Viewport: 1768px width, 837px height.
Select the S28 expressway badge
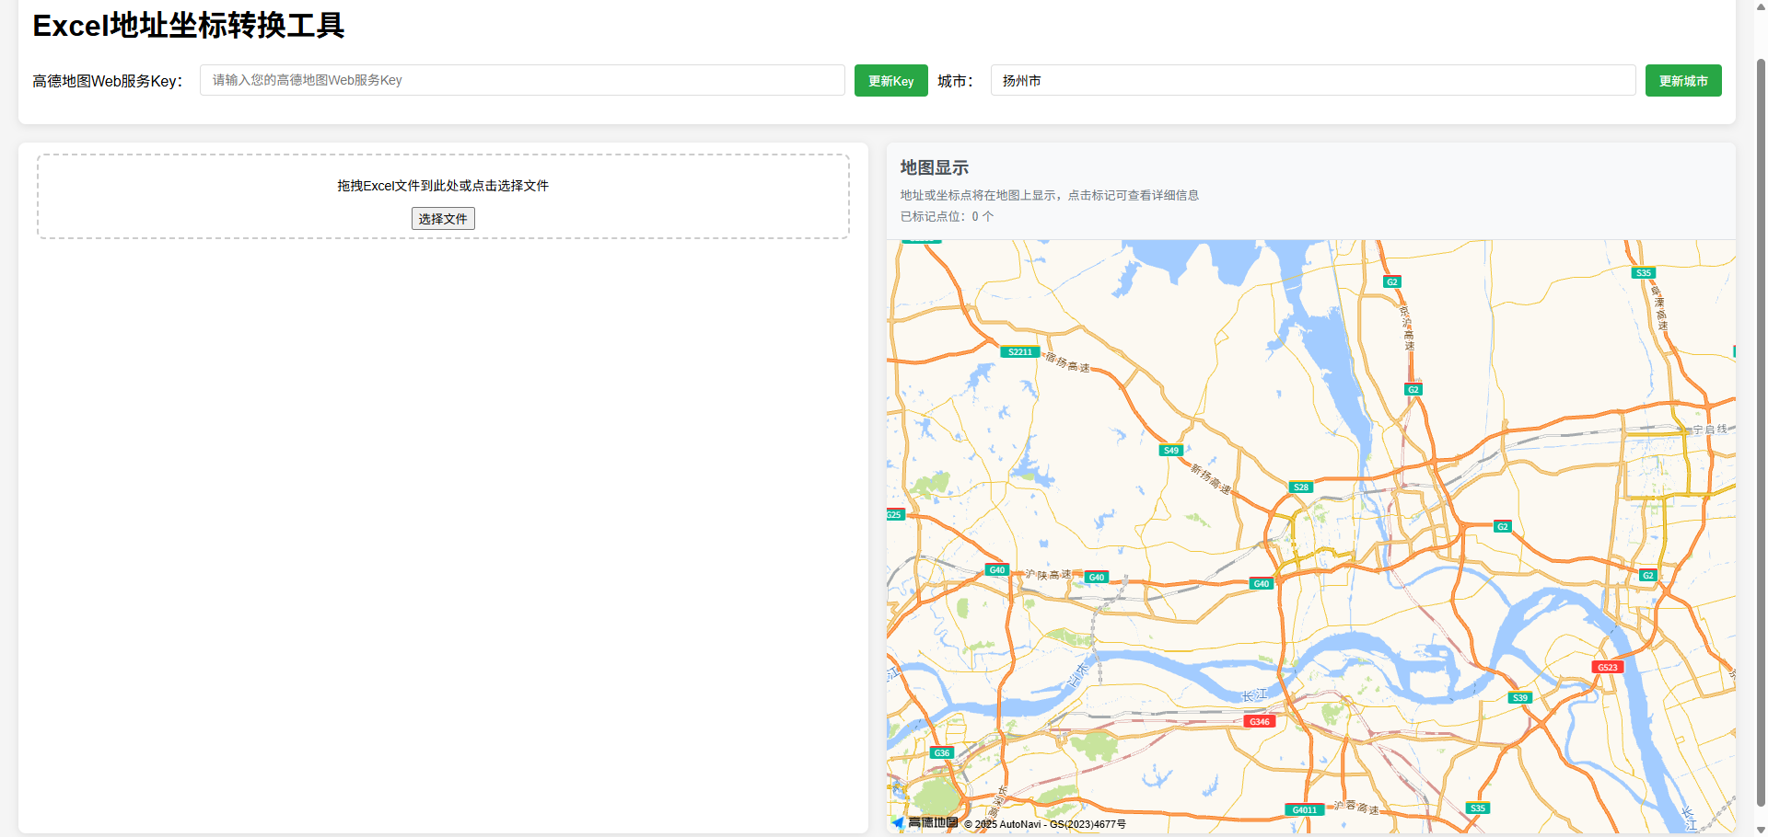tap(1299, 487)
